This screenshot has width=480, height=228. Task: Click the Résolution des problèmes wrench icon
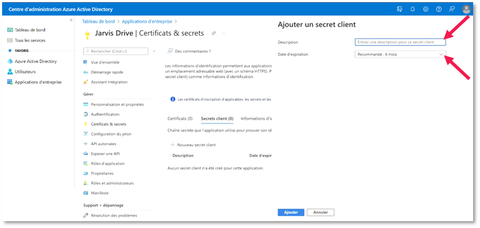click(x=86, y=215)
